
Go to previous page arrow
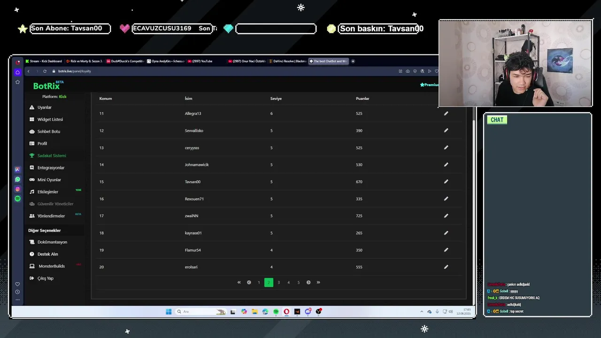click(249, 282)
